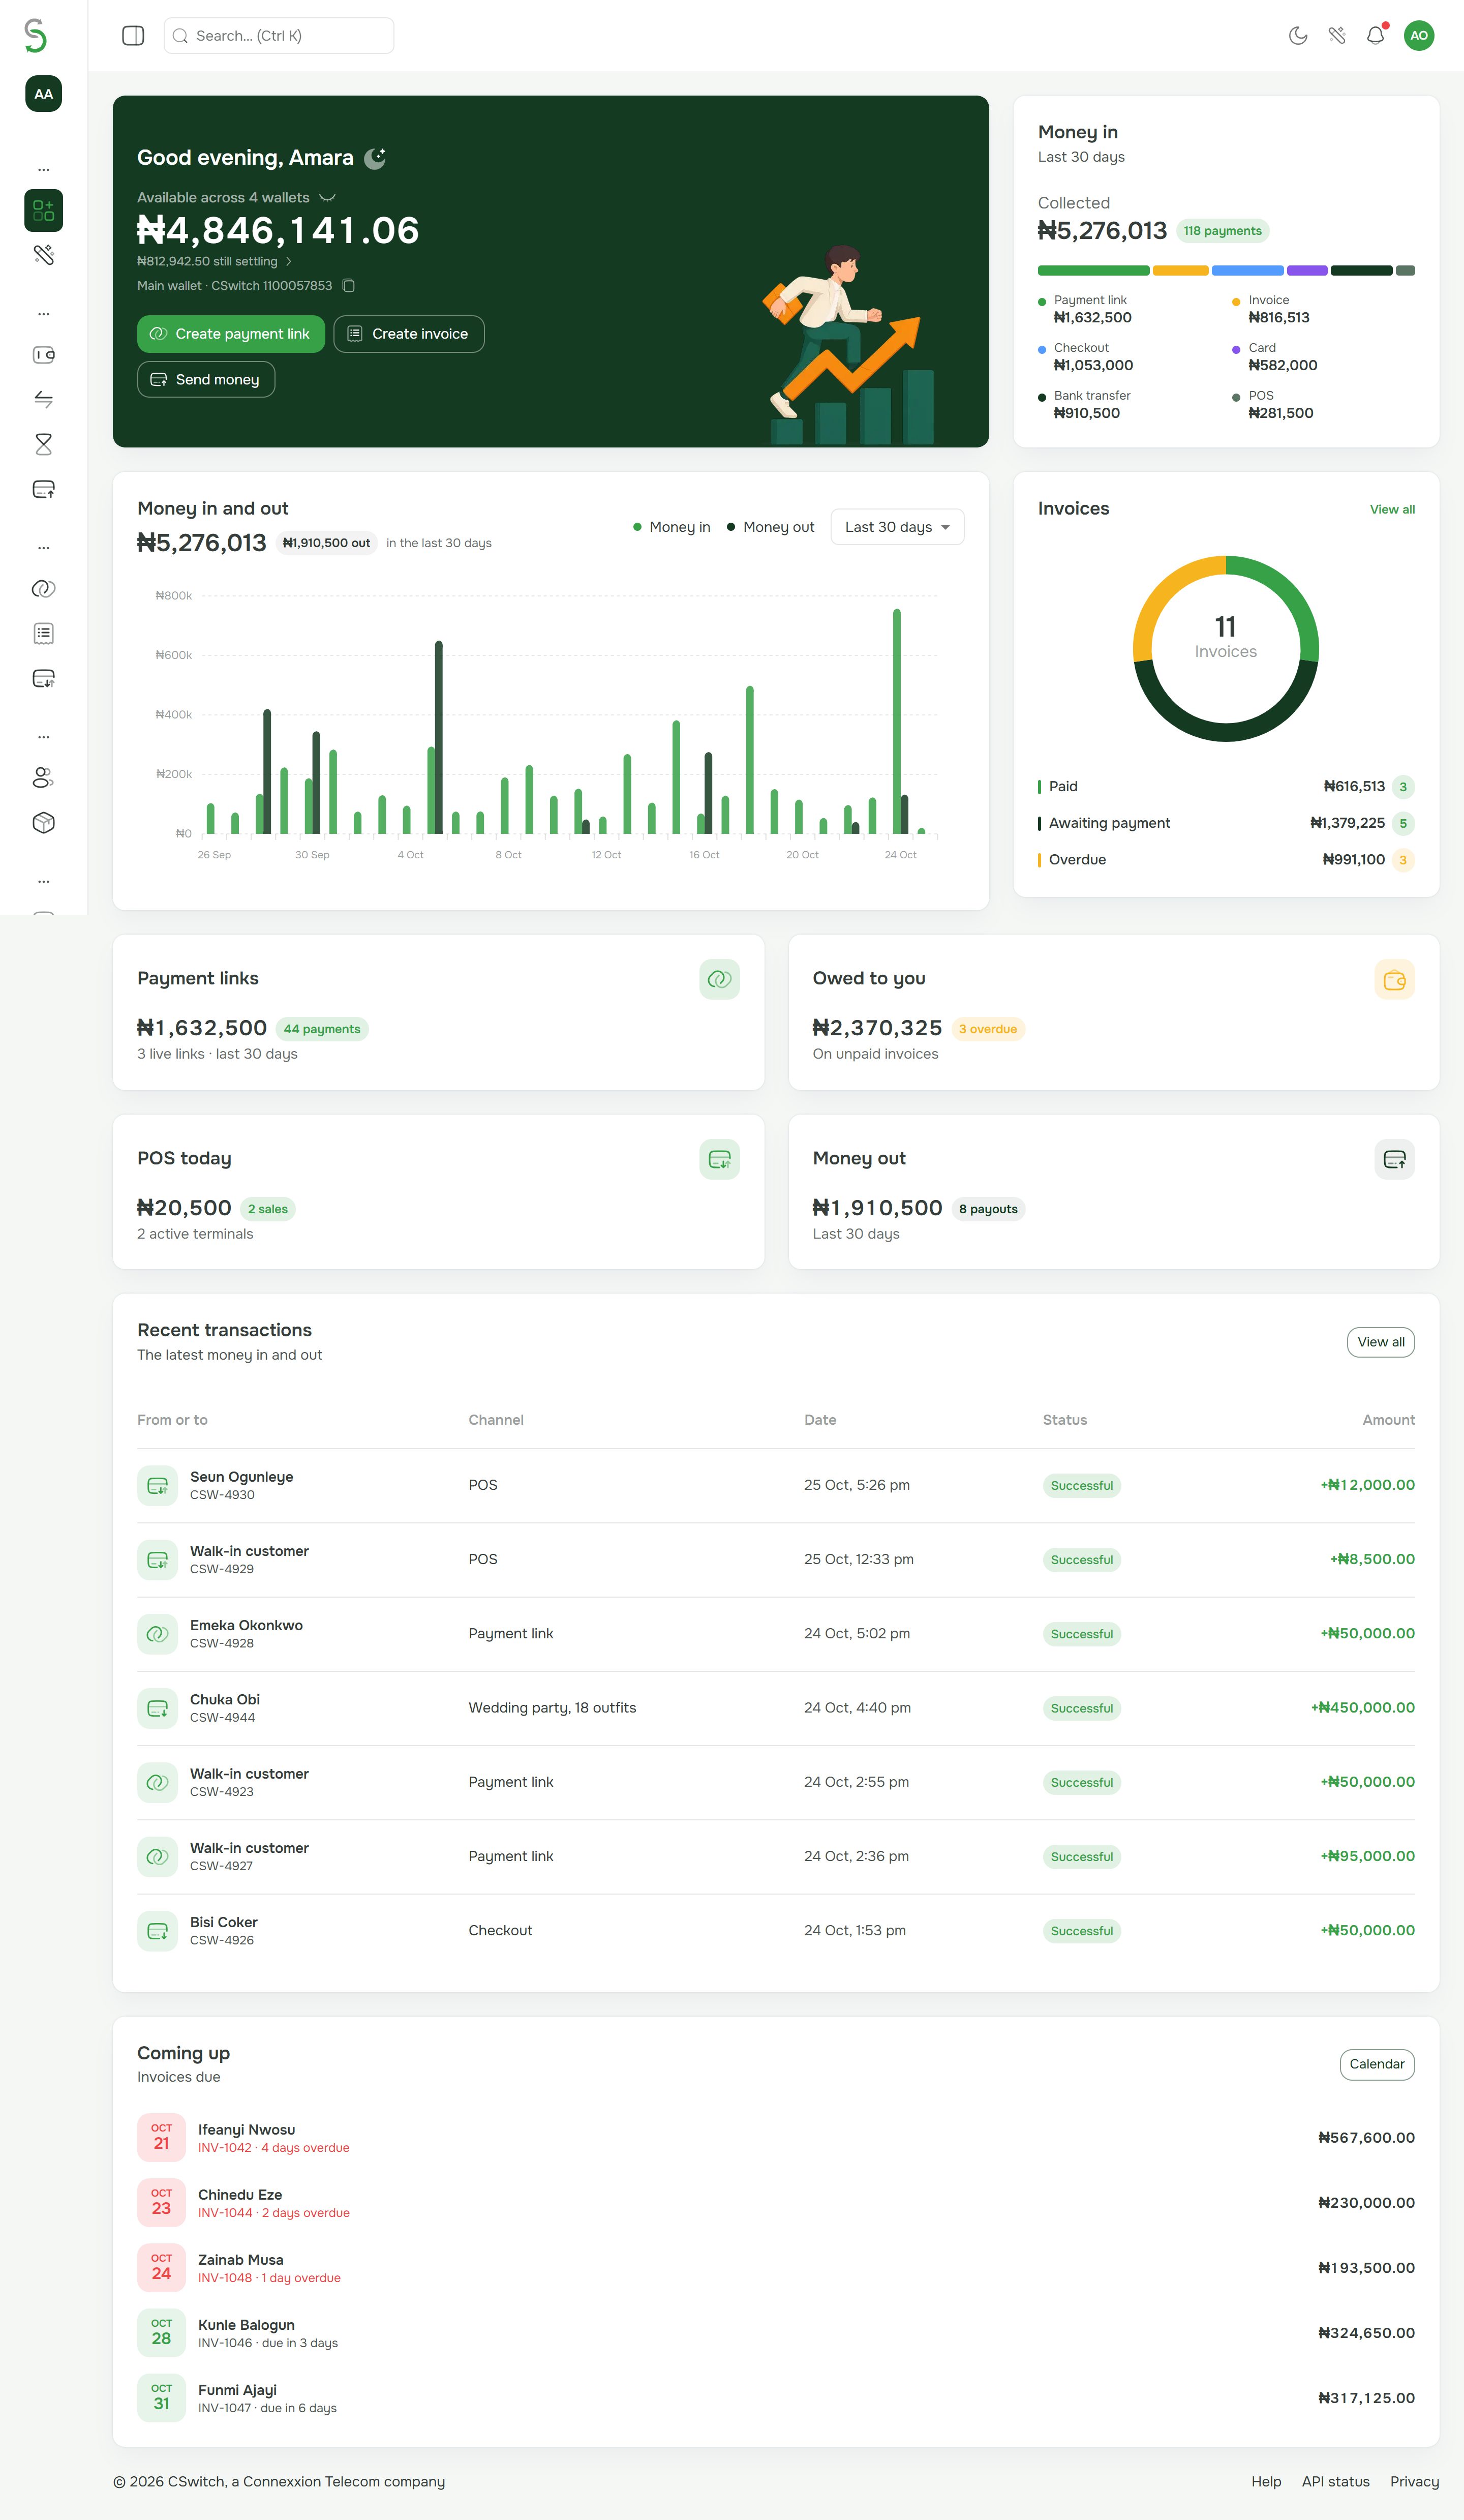Expand the 'still settling' chevron
The height and width of the screenshot is (2520, 1464).
click(289, 262)
